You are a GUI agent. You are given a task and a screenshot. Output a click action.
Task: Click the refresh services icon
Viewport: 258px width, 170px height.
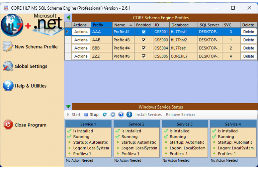[x=105, y=115]
